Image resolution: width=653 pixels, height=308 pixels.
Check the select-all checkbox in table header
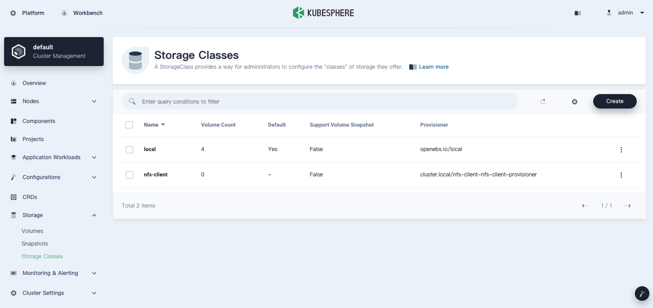click(129, 124)
